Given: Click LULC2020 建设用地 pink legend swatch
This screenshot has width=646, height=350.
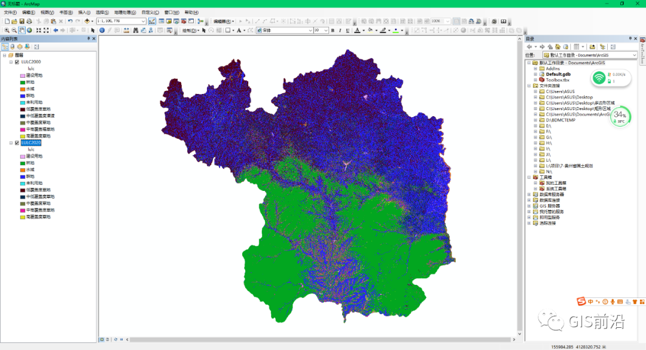Looking at the screenshot, I should [x=23, y=156].
